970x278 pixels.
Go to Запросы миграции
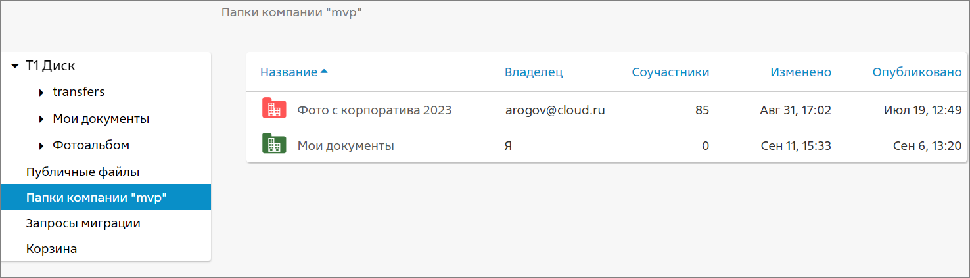(83, 223)
